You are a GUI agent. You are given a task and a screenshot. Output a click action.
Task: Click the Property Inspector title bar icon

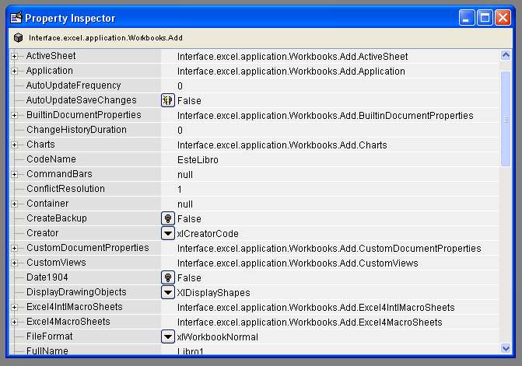(16, 17)
